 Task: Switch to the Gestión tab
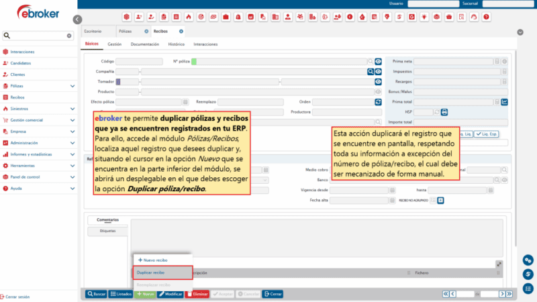point(114,44)
